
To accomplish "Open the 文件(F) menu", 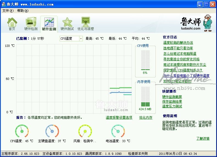I will (8, 11).
